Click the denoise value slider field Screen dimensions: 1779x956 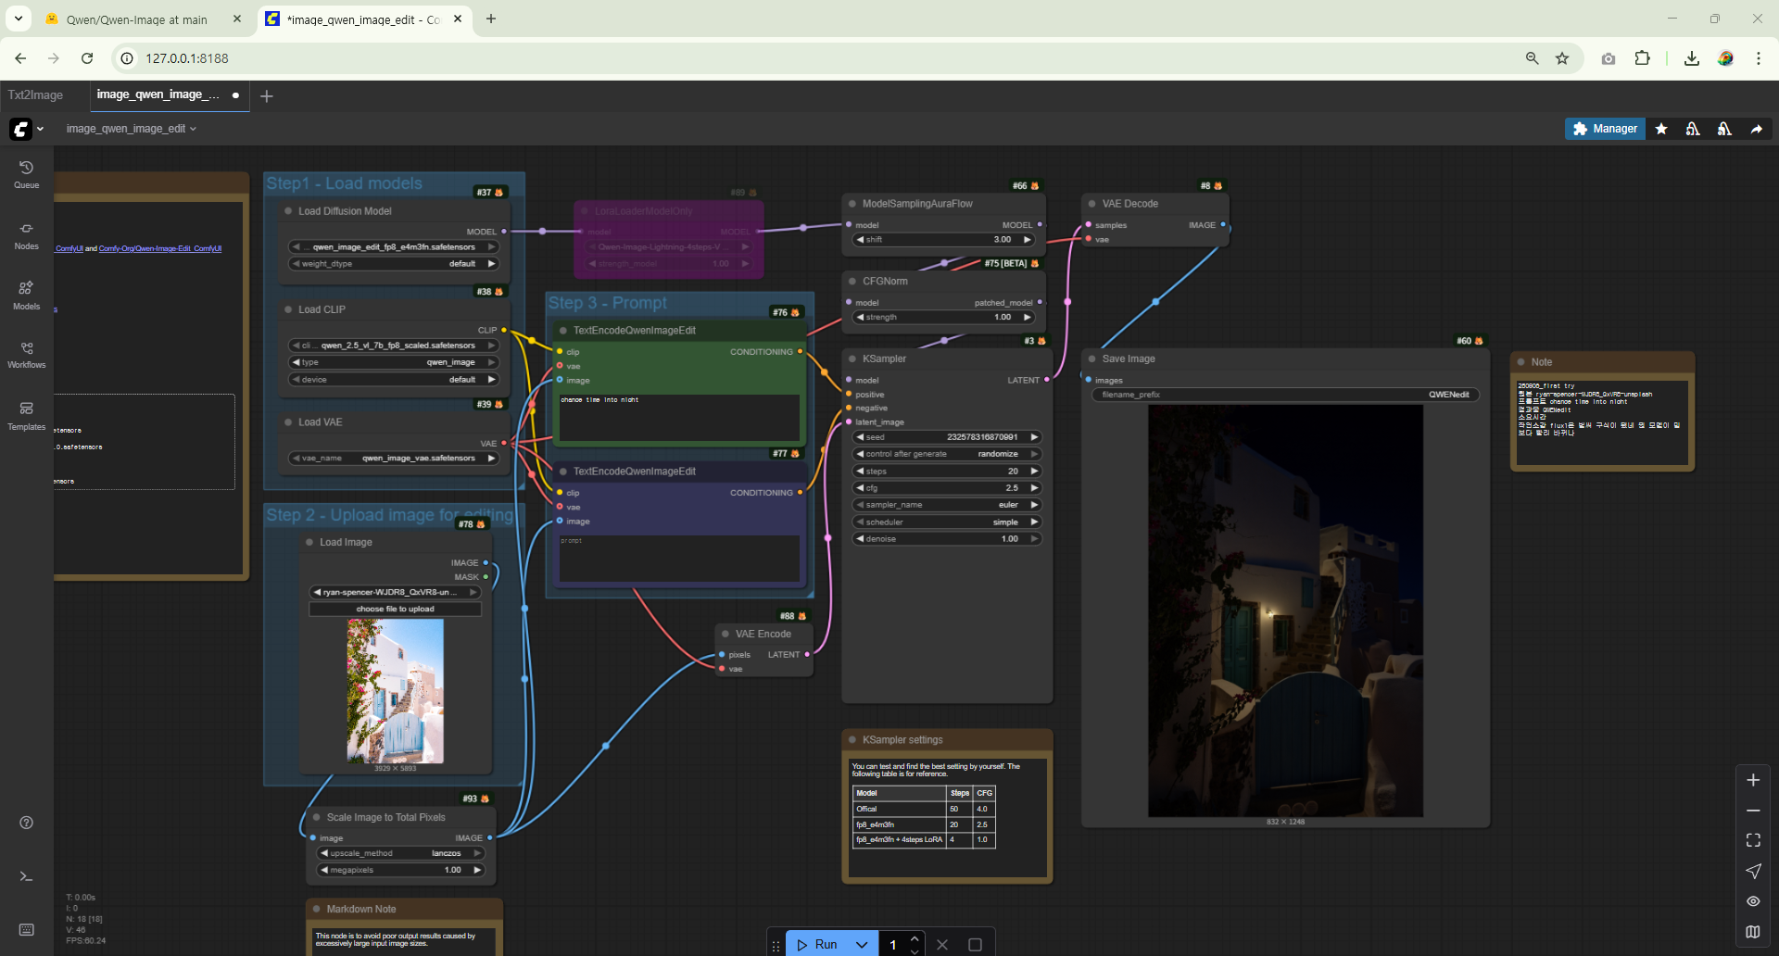(946, 539)
